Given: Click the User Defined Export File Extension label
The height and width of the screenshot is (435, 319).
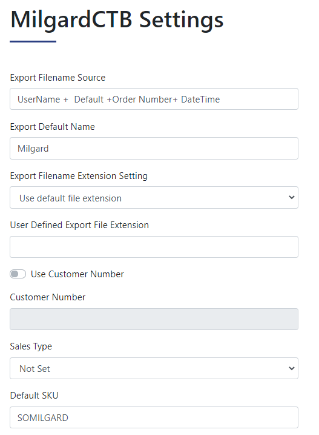Looking at the screenshot, I should [79, 225].
